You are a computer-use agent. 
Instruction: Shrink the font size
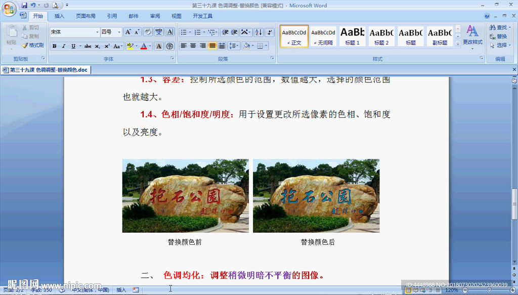pos(137,32)
